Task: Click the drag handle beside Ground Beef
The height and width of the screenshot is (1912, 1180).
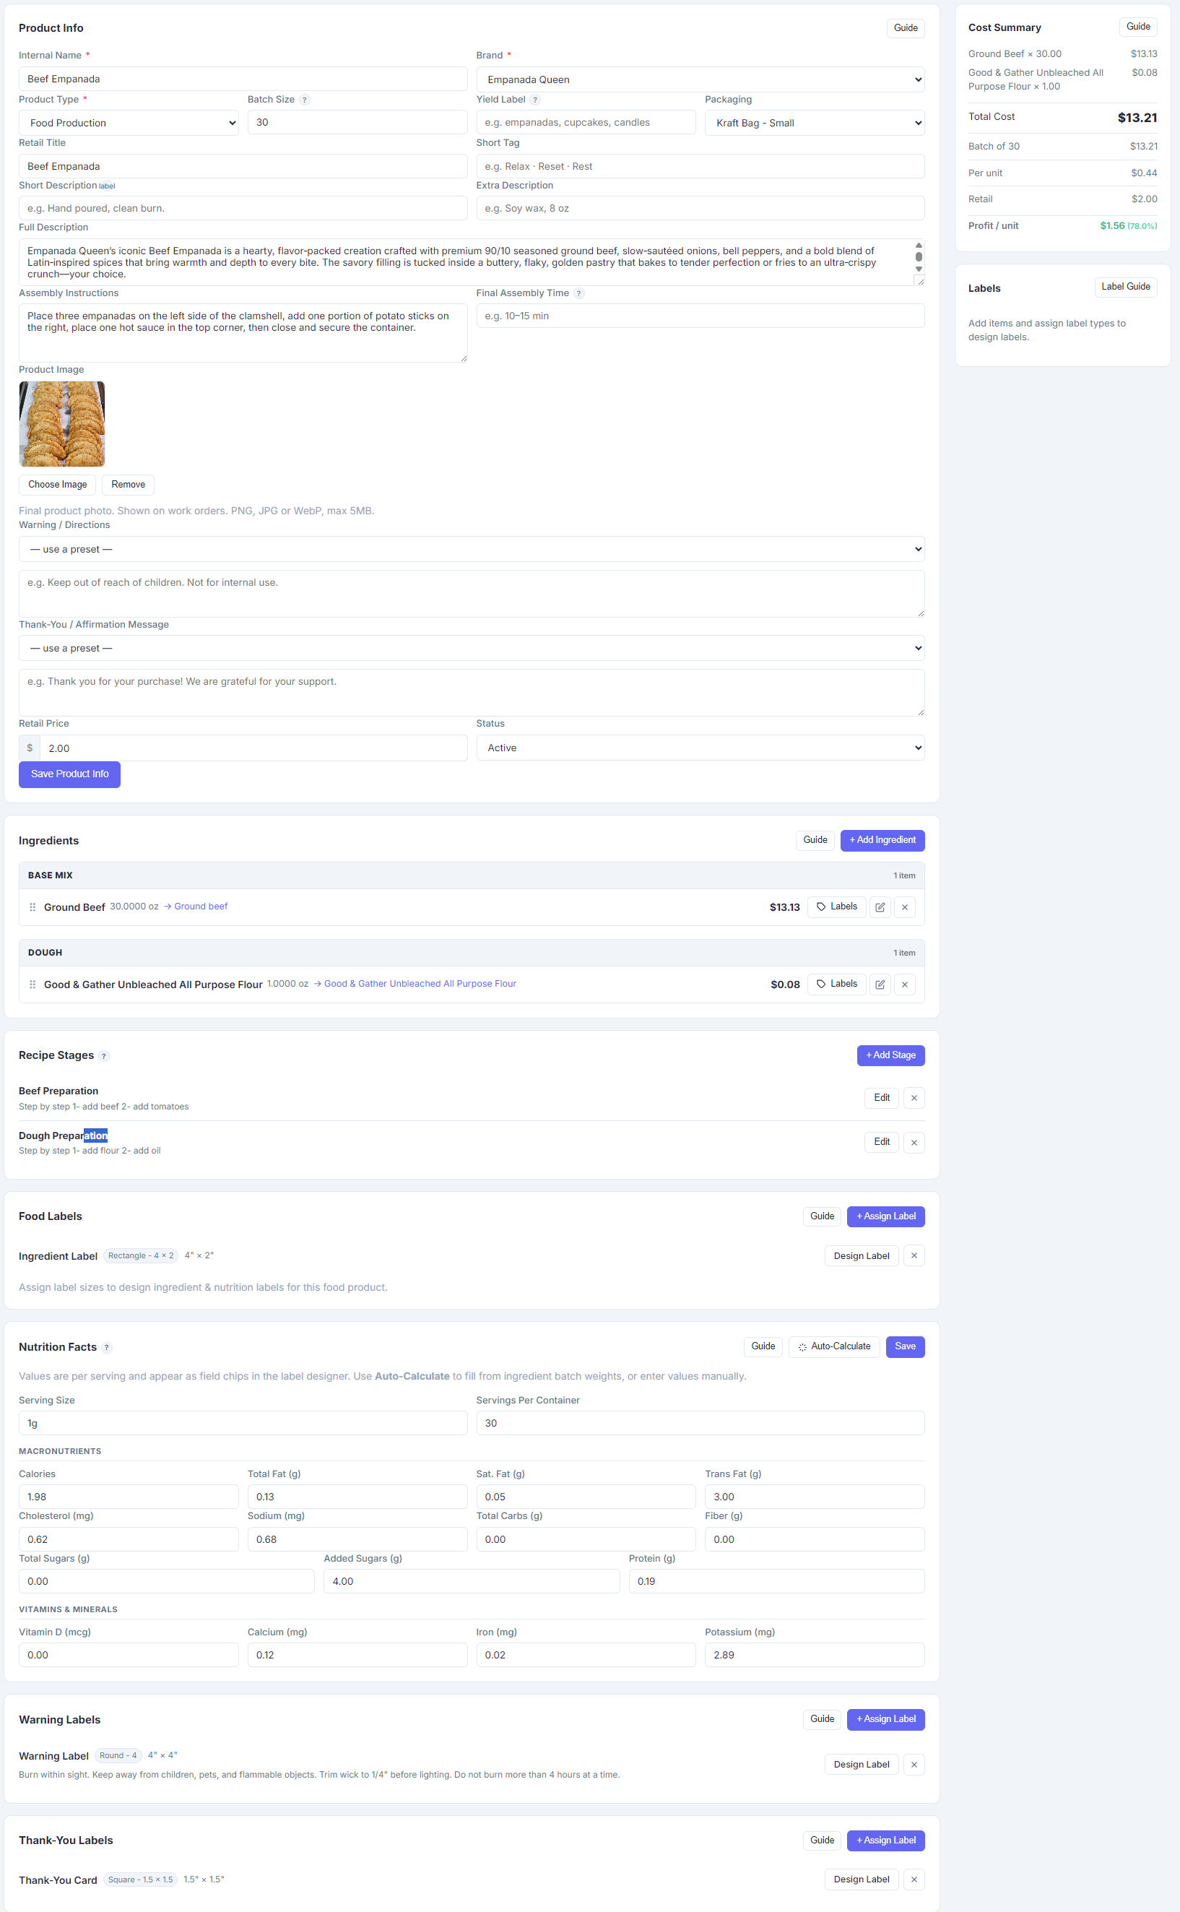Action: pos(32,907)
